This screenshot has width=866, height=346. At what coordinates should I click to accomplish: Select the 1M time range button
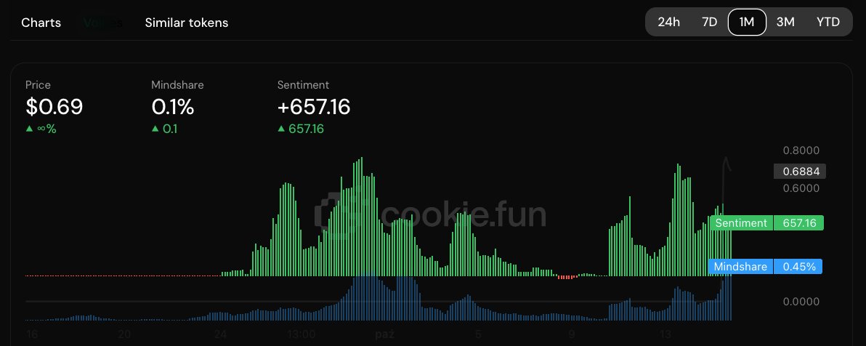[x=747, y=22]
